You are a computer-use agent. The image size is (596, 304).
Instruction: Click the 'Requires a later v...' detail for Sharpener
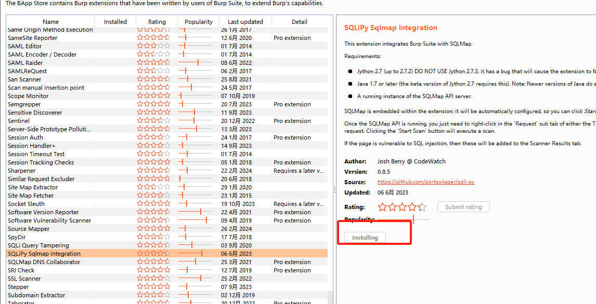(x=299, y=171)
